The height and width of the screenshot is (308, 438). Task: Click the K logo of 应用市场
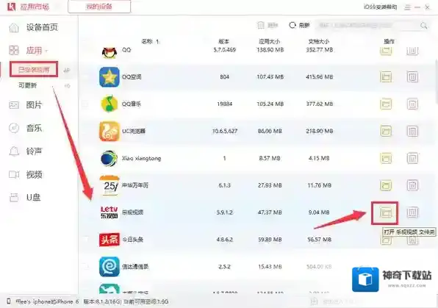pyautogui.click(x=11, y=7)
